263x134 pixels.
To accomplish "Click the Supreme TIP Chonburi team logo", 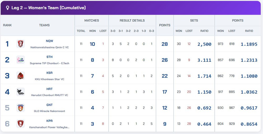I will (x=21, y=60).
